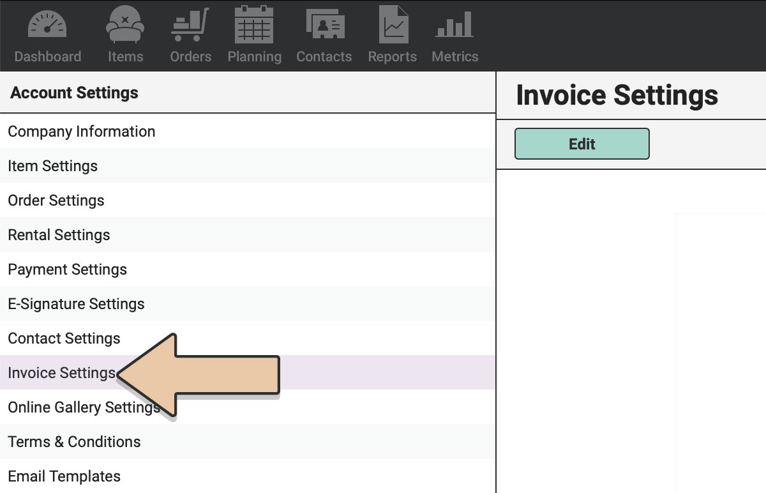
Task: Open Contact Settings
Action: 248,338
